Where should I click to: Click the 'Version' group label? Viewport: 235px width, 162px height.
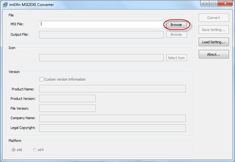pos(14,72)
